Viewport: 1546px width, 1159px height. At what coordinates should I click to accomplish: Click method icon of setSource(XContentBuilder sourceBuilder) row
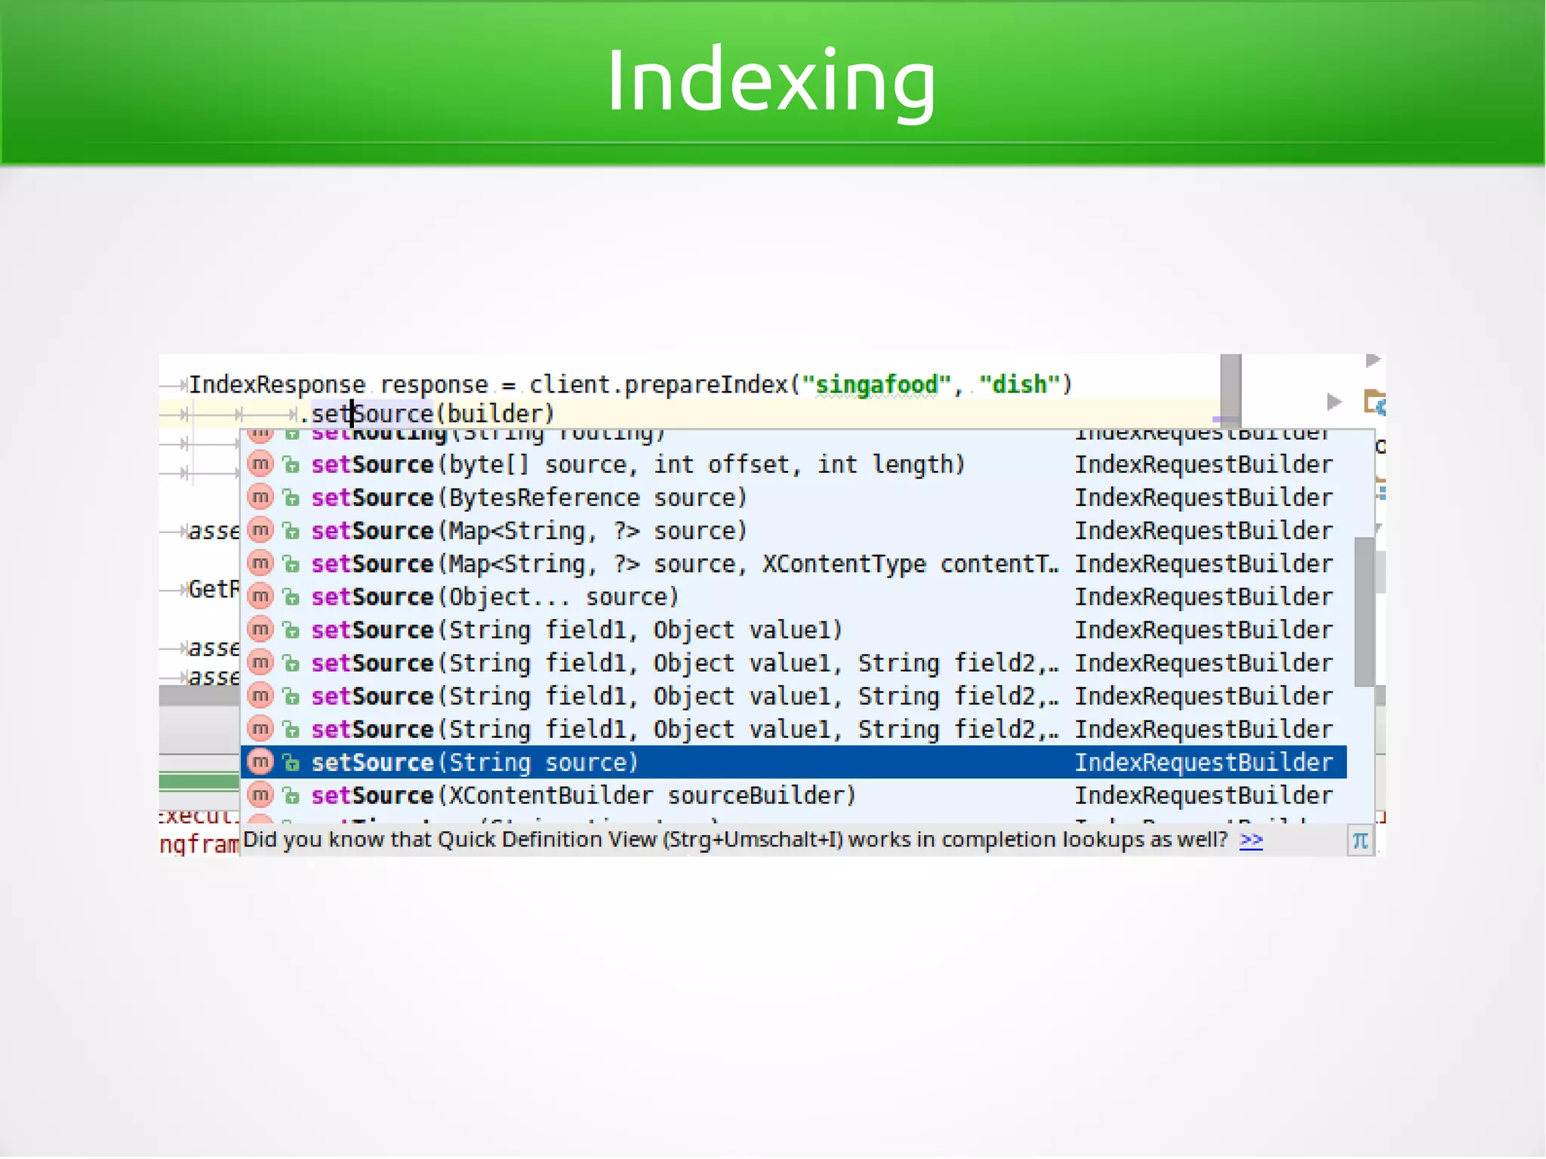pos(260,795)
